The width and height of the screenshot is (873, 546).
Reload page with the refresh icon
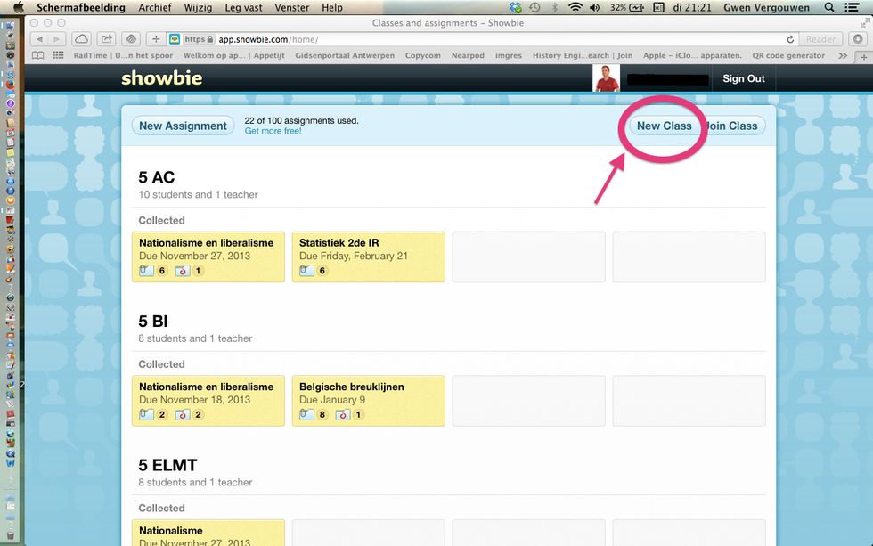pos(790,39)
